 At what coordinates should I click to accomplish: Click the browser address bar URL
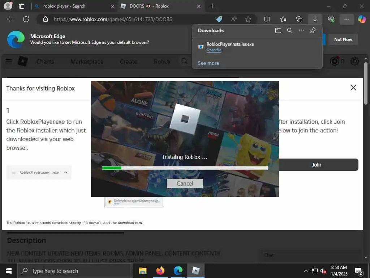click(x=113, y=19)
